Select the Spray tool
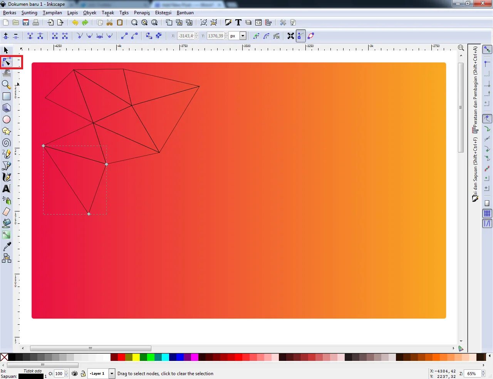The image size is (493, 379). (6, 200)
